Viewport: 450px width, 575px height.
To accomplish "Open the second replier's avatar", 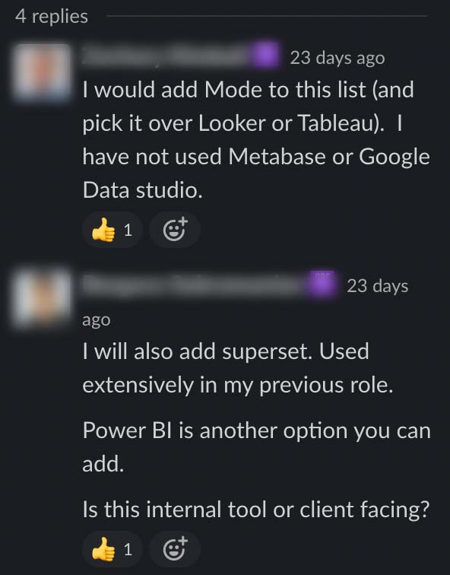I will pyautogui.click(x=41, y=298).
